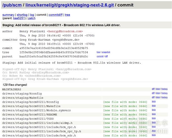The image size is (172, 138).
Task: Open blob for include/bcm_xdr.h
Action: tap(154, 135)
